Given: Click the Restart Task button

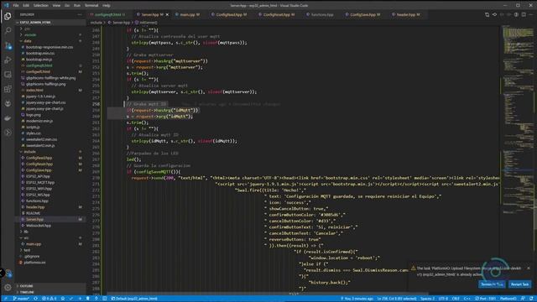Looking at the screenshot, I should click(519, 284).
